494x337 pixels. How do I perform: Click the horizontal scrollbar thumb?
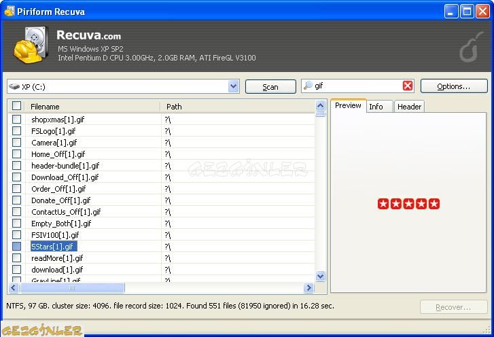click(x=72, y=287)
